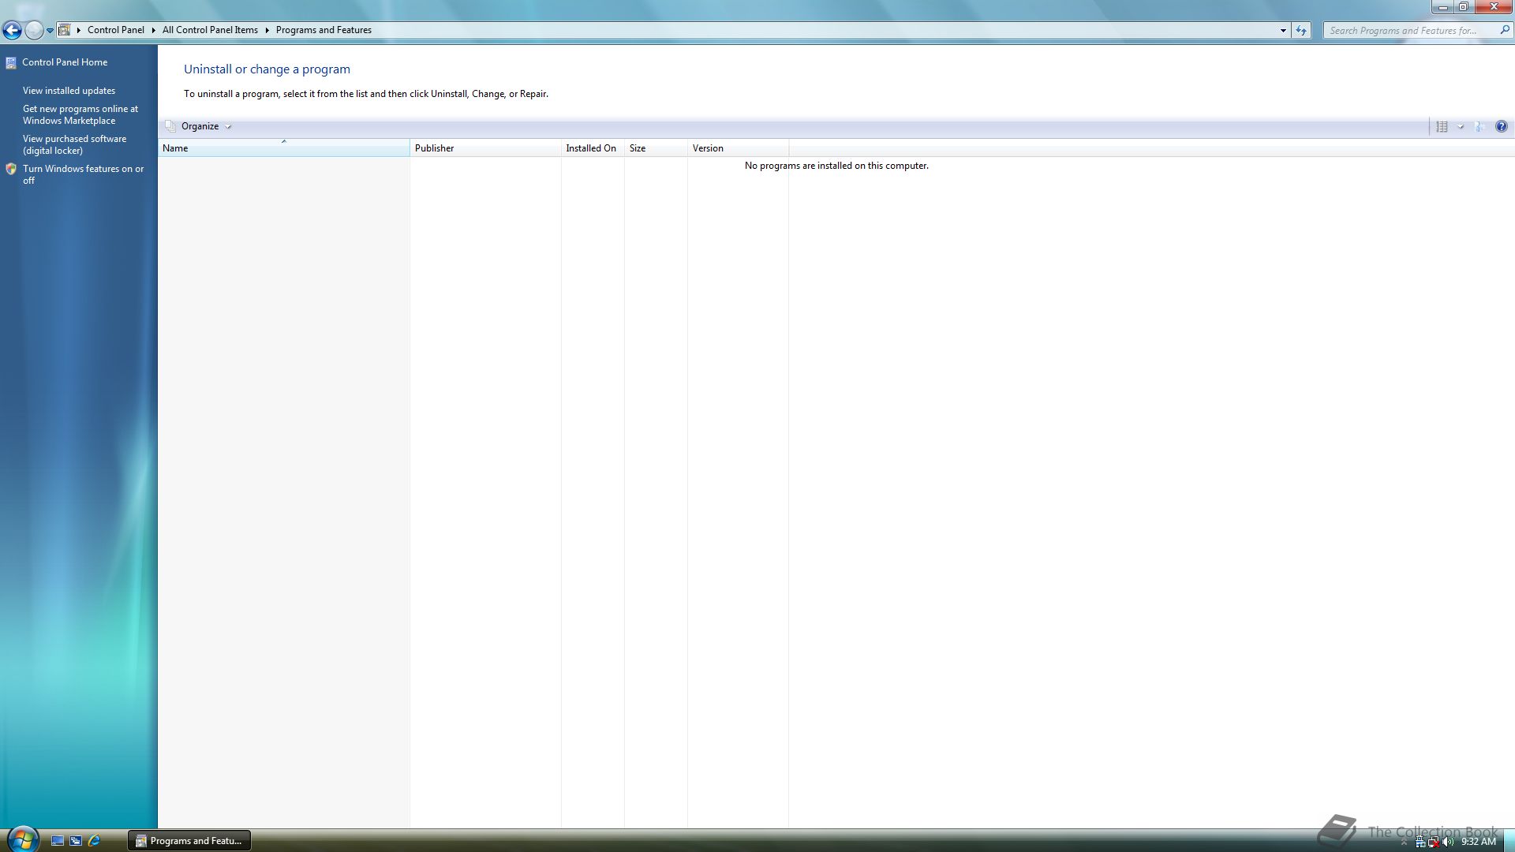Click the network disconnected tray icon
This screenshot has width=1515, height=852.
coord(1433,842)
